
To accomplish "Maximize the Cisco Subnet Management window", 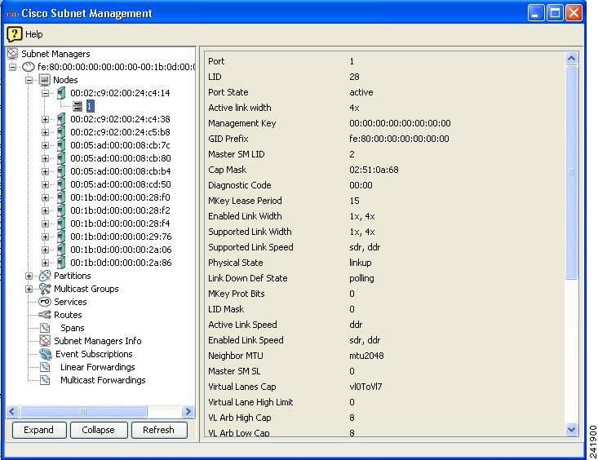I will click(555, 13).
